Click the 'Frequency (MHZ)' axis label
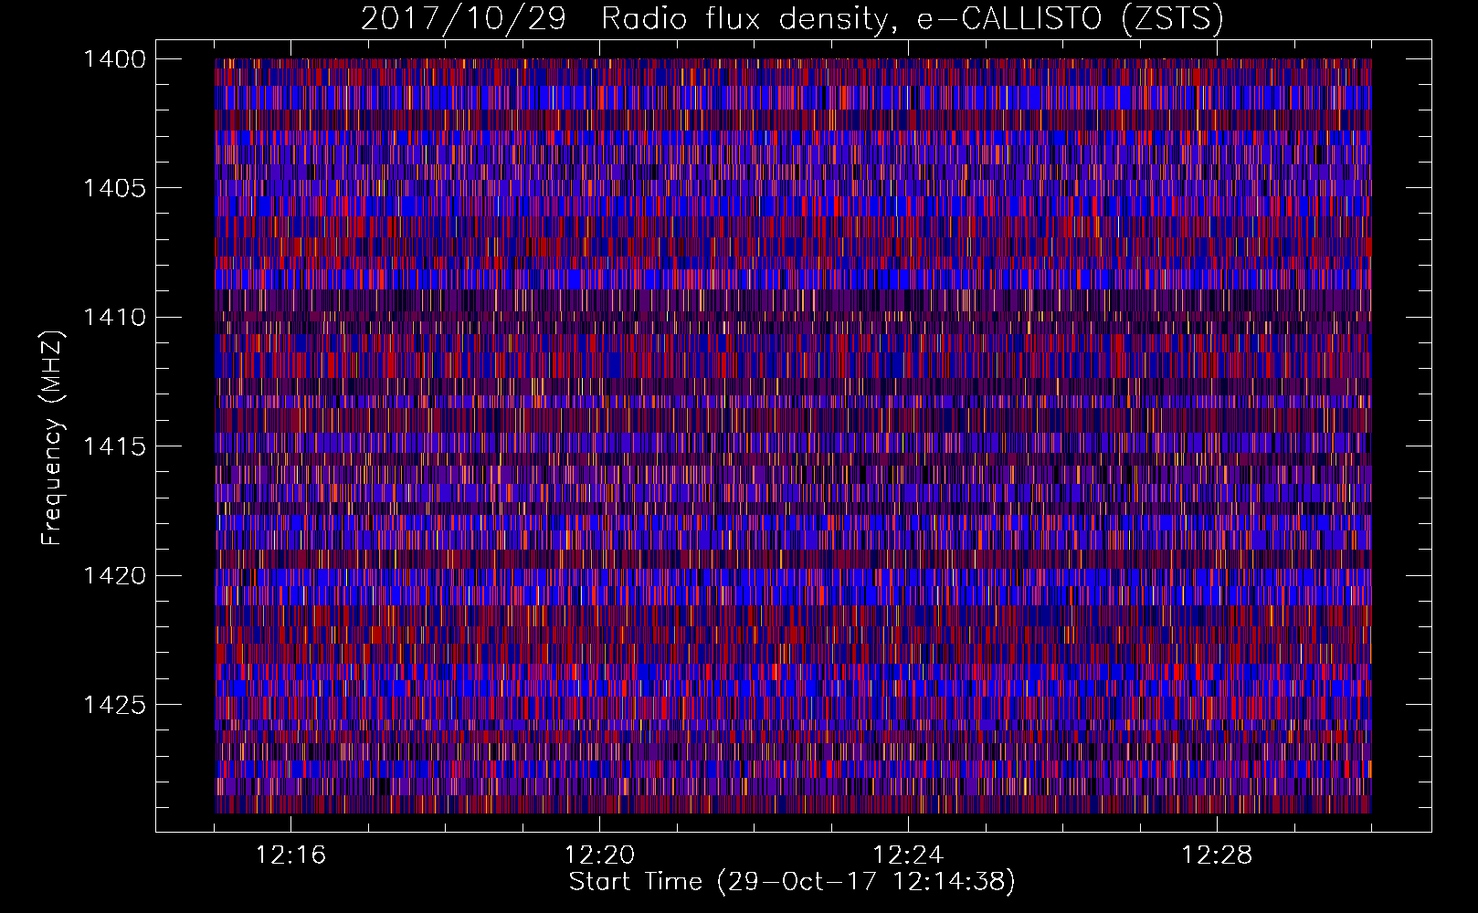 point(53,438)
